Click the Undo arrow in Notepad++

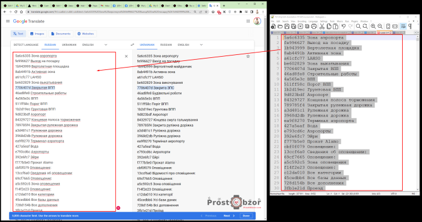[344, 26]
